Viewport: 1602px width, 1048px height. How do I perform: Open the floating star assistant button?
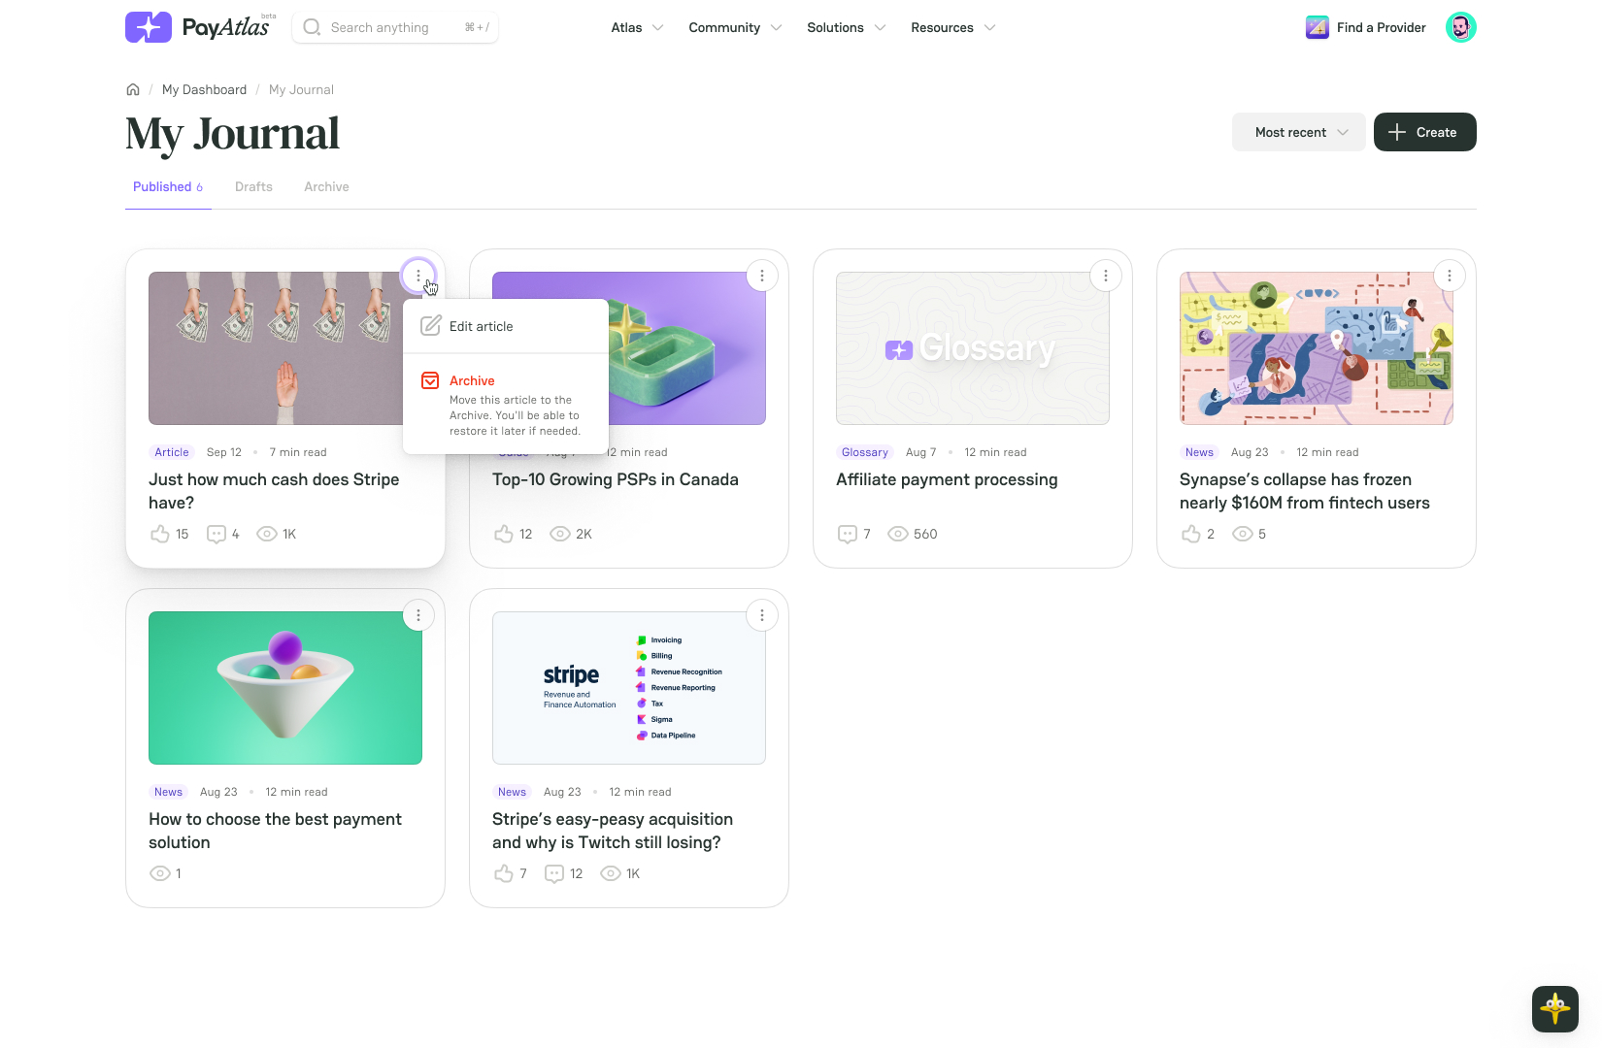point(1554,1008)
